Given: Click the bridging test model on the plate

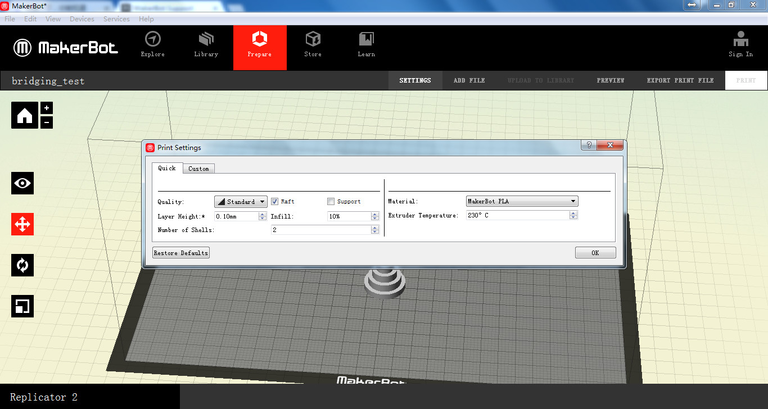Looking at the screenshot, I should point(385,283).
